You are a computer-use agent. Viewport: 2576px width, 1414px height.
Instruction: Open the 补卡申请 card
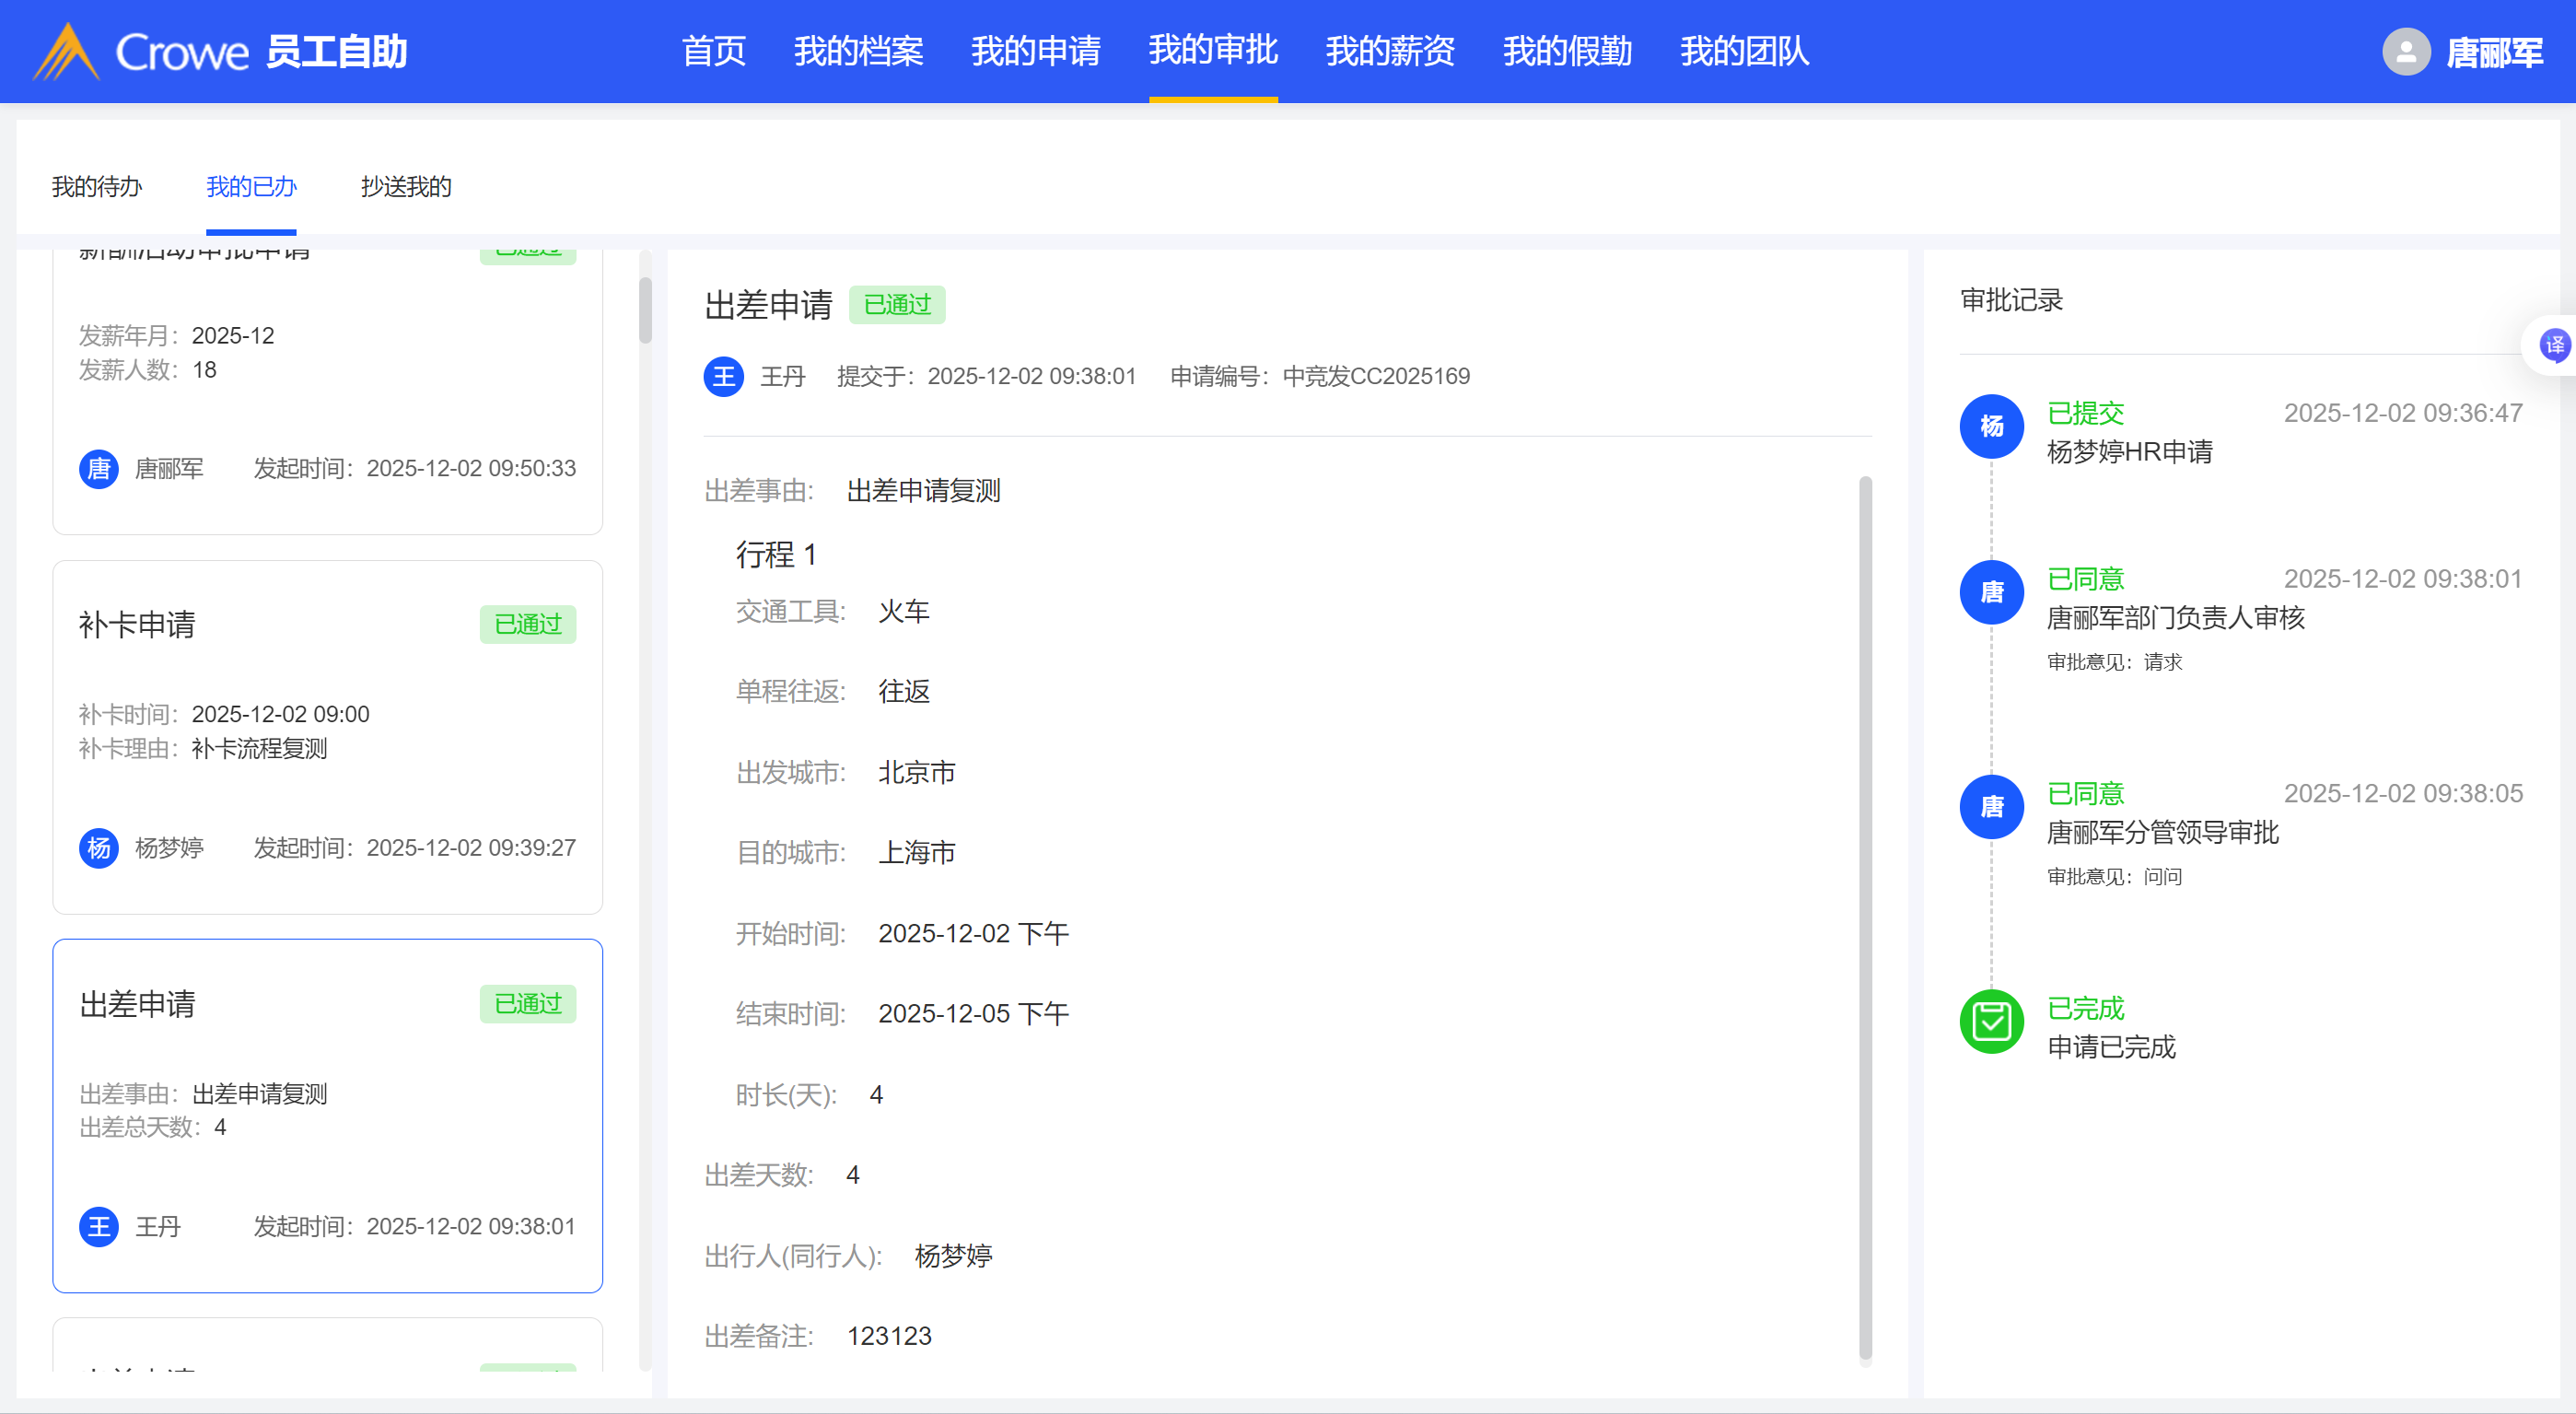click(x=327, y=737)
